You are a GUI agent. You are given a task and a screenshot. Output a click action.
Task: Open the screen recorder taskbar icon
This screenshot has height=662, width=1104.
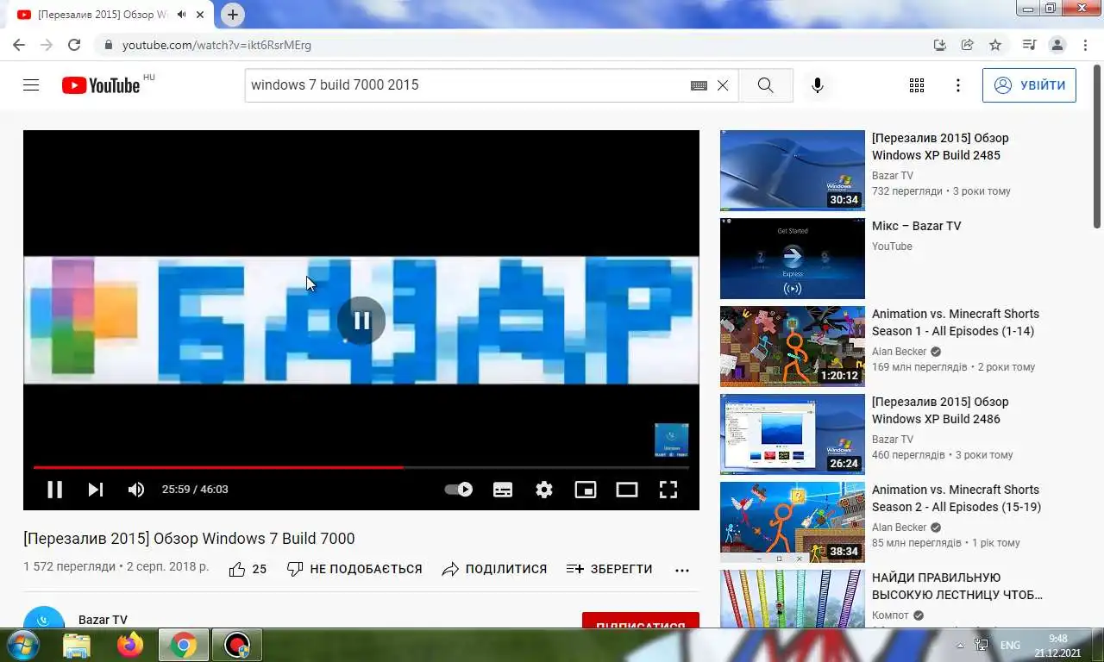(237, 645)
